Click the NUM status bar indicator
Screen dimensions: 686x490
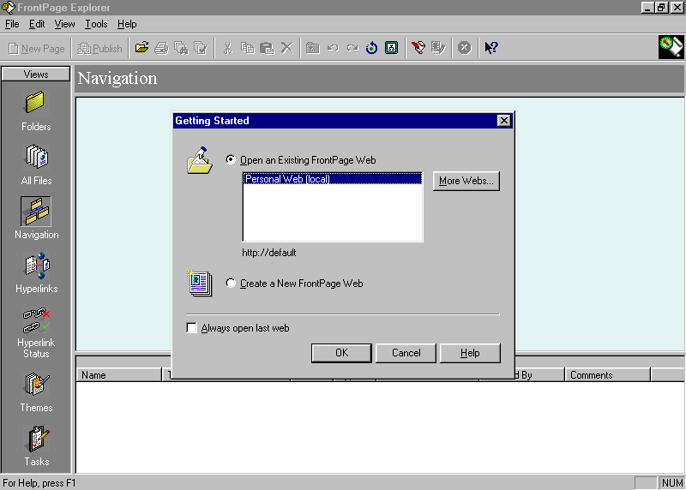click(671, 482)
